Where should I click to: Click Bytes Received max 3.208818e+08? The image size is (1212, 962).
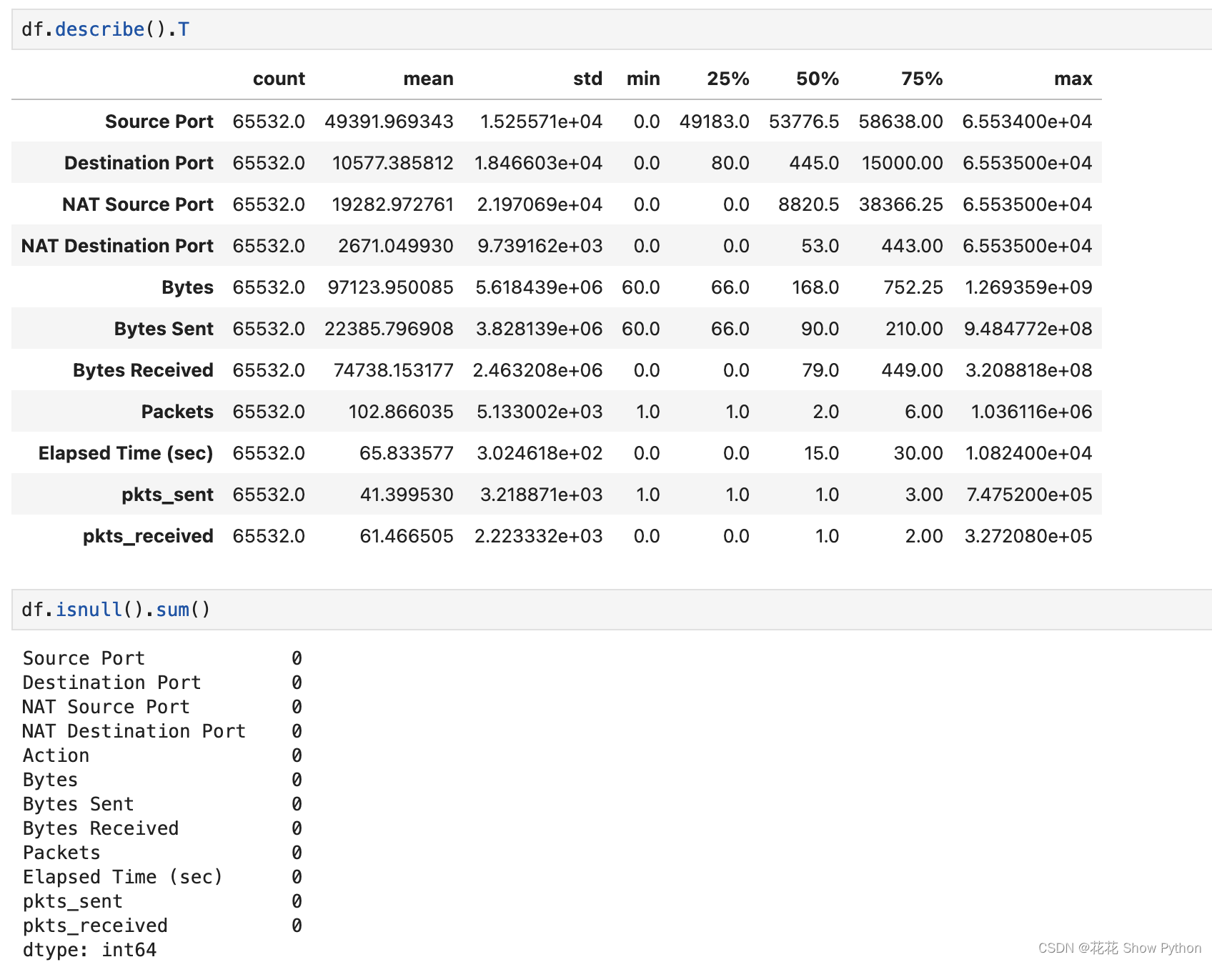(1028, 370)
